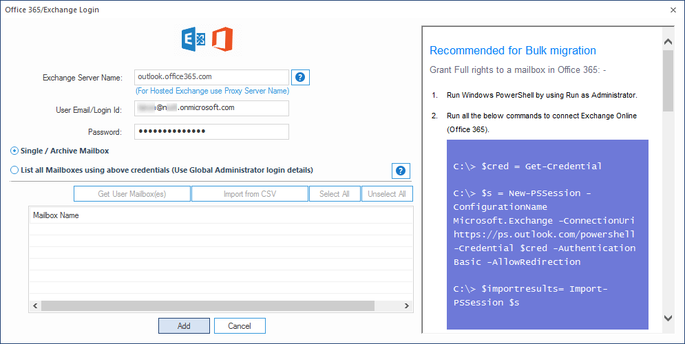Click the Get User Mailbox(es) button

(132, 194)
